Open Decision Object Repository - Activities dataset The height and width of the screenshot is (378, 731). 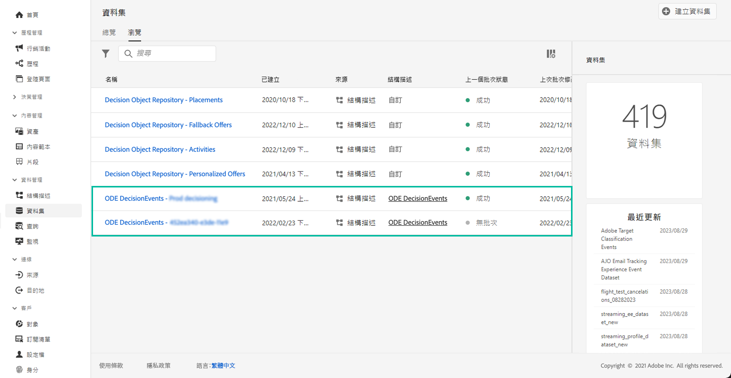pyautogui.click(x=160, y=150)
